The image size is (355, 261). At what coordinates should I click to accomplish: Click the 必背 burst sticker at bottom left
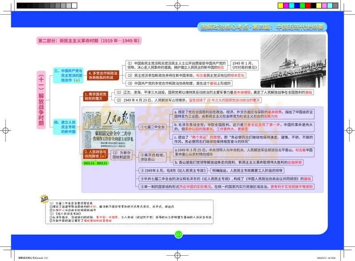click(x=45, y=198)
